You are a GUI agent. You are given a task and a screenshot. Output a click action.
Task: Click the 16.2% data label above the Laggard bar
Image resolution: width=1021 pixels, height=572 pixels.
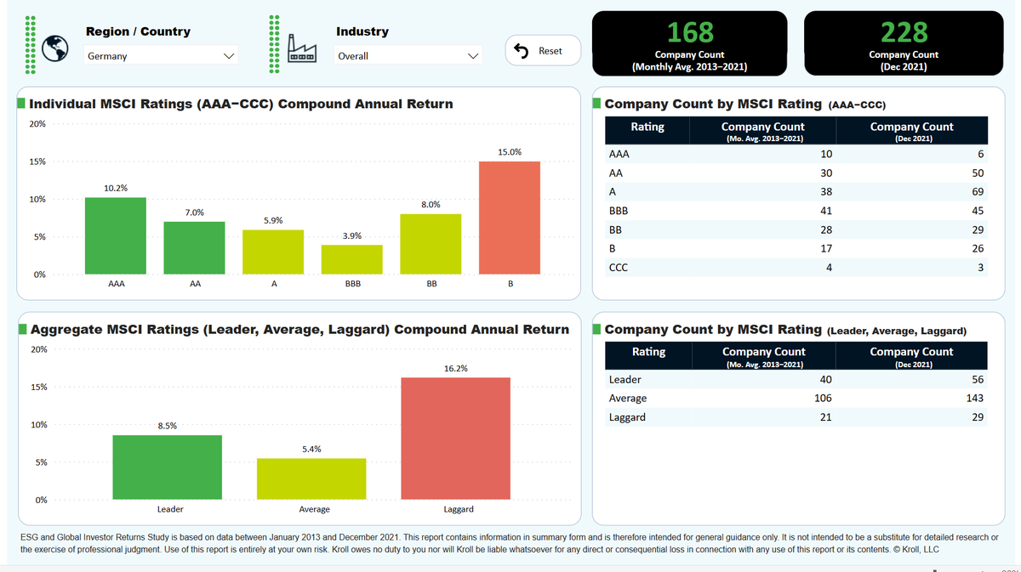[x=456, y=369]
